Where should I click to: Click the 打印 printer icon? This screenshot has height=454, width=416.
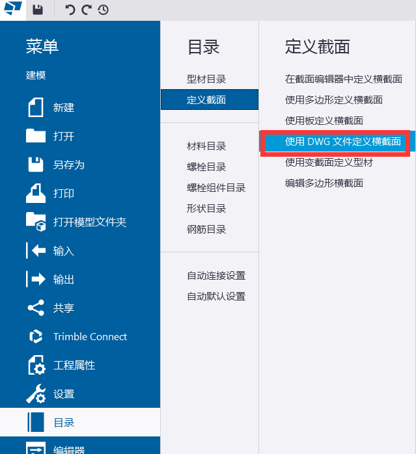tap(36, 193)
